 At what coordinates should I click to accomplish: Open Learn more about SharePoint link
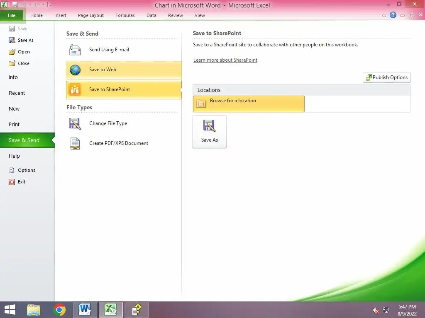[x=225, y=60]
